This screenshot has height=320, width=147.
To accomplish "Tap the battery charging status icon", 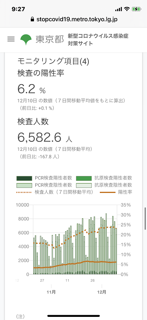I will [136, 9].
